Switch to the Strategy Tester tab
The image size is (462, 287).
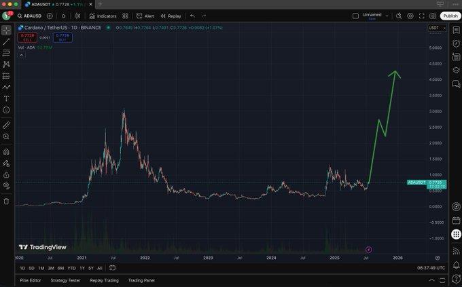66,280
